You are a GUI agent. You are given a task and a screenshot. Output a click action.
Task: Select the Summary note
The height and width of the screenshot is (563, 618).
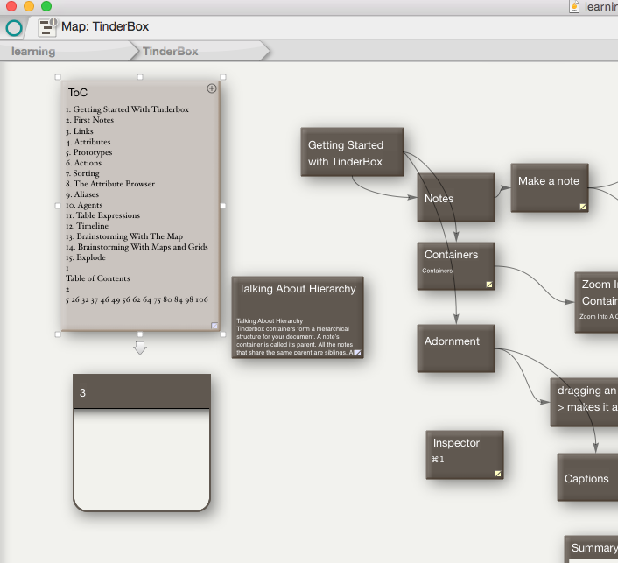tap(591, 549)
